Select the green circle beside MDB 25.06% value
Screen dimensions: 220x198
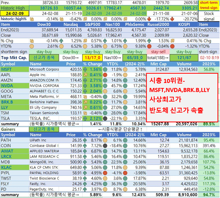click(125, 162)
